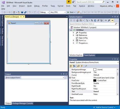Toggle Preview Selected Items button
Viewport: 120px width, 109px height.
(x=112, y=20)
